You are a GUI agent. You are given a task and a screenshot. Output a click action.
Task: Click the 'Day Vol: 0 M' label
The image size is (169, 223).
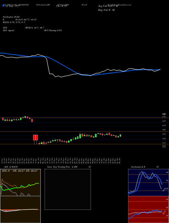coord(106,10)
